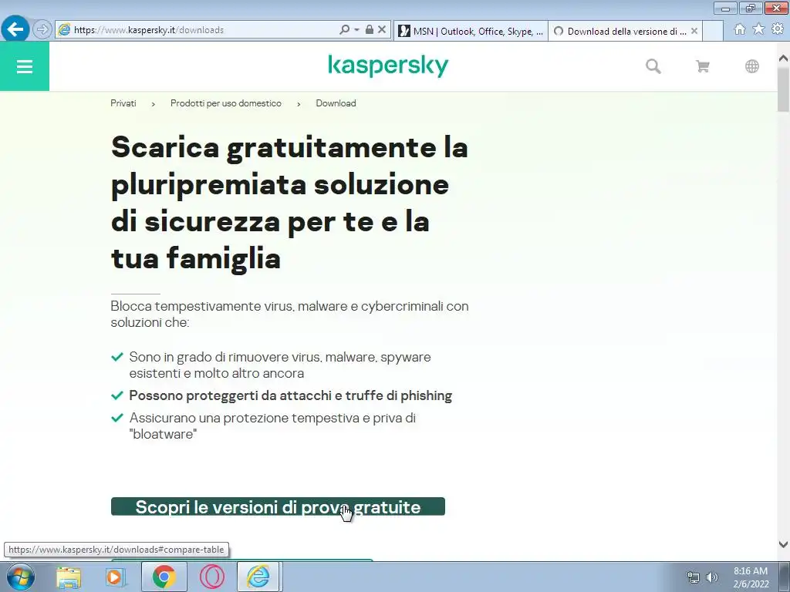Open the site search magnifier
Viewport: 790px width, 592px height.
[653, 66]
